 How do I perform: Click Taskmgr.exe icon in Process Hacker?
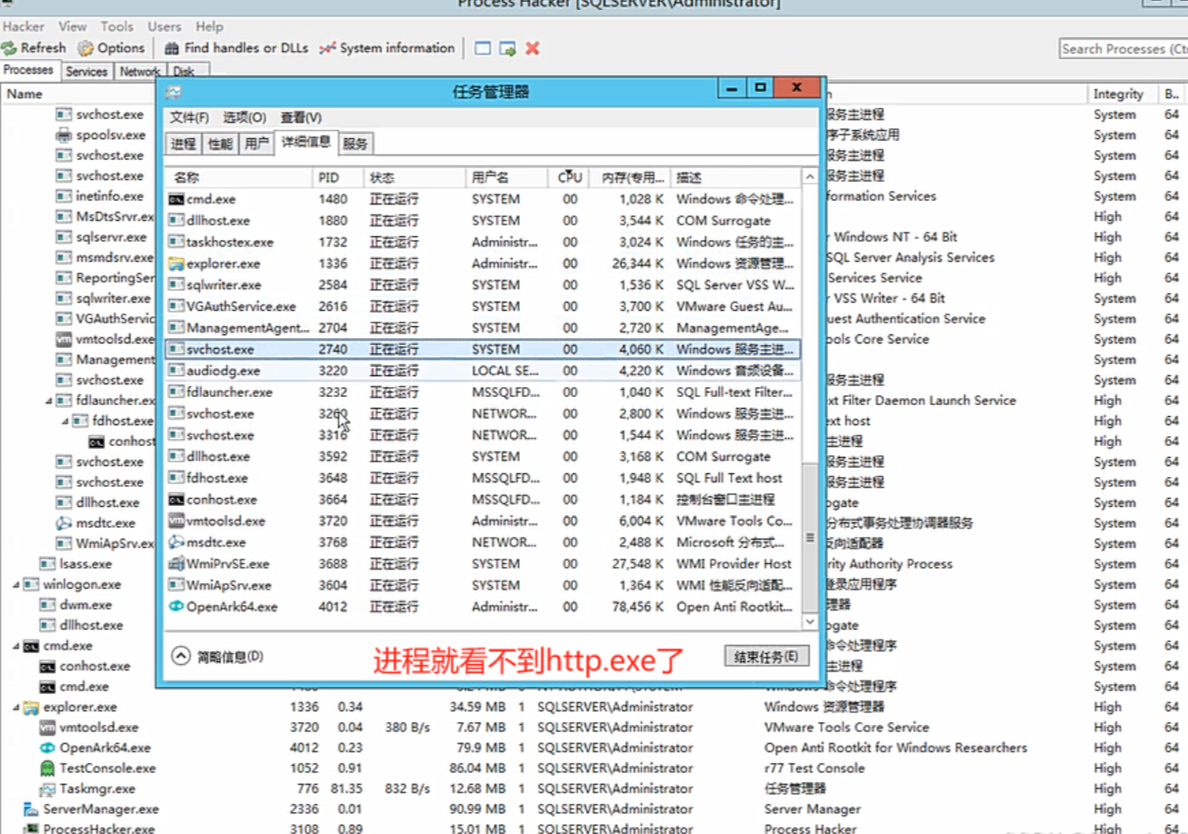tap(47, 789)
